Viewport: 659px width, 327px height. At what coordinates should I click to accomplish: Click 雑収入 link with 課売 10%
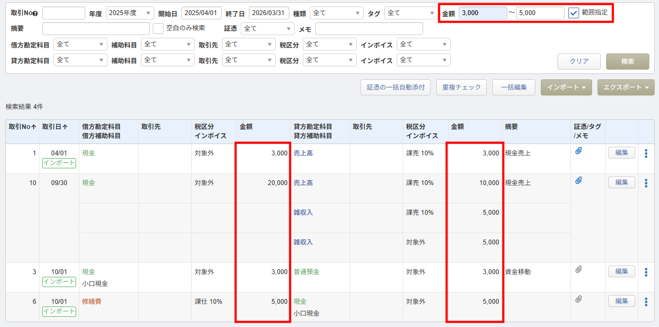click(303, 213)
